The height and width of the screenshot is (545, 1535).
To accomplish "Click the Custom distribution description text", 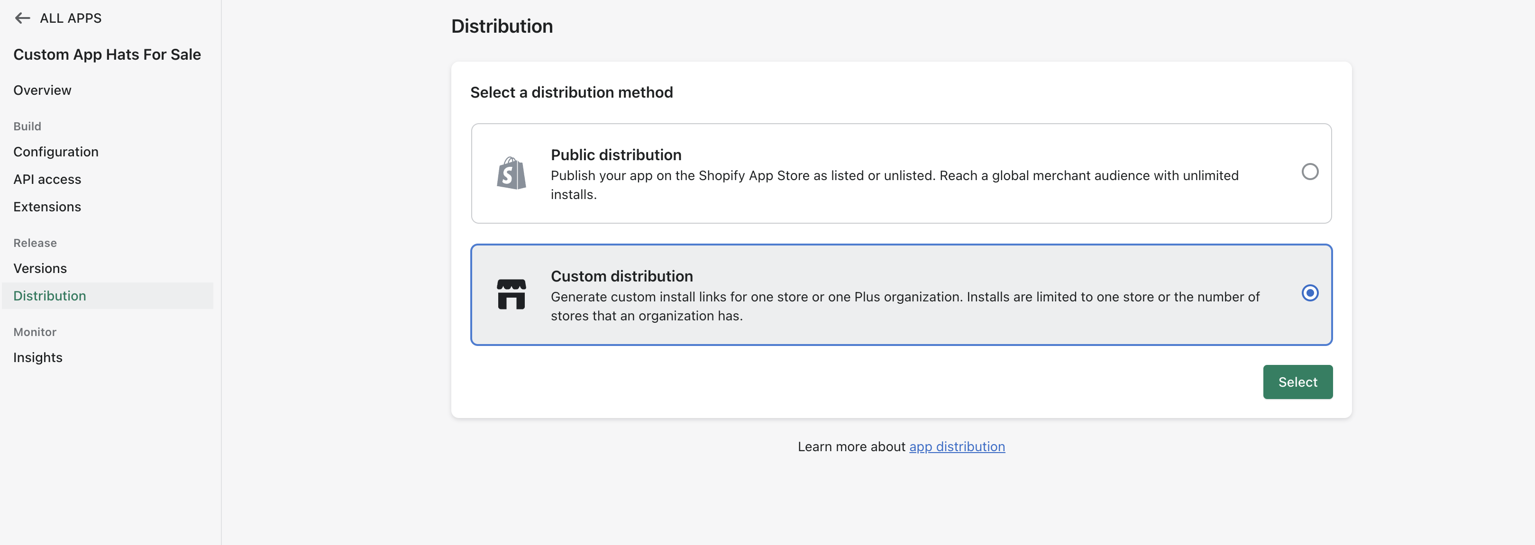I will click(905, 306).
